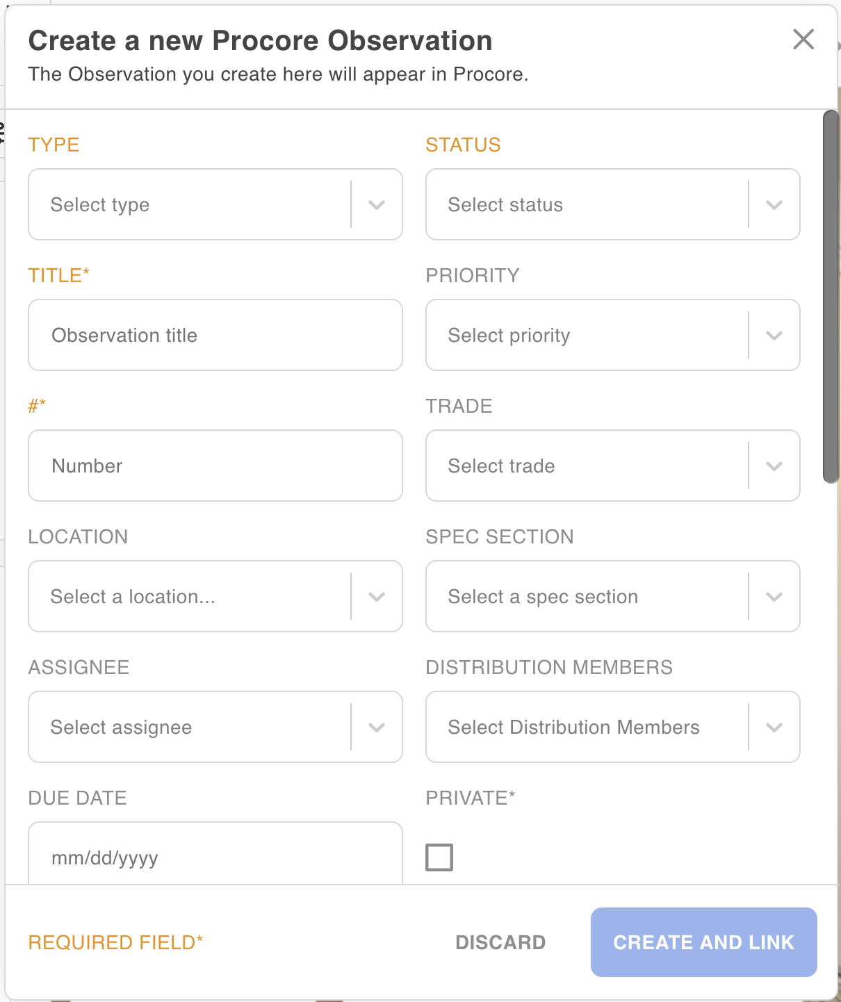
Task: Click the chevron icon on the Trade field
Action: pos(774,466)
